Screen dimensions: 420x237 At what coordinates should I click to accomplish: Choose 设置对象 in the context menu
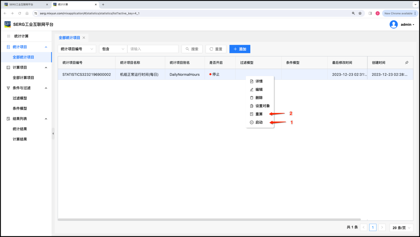(x=262, y=106)
